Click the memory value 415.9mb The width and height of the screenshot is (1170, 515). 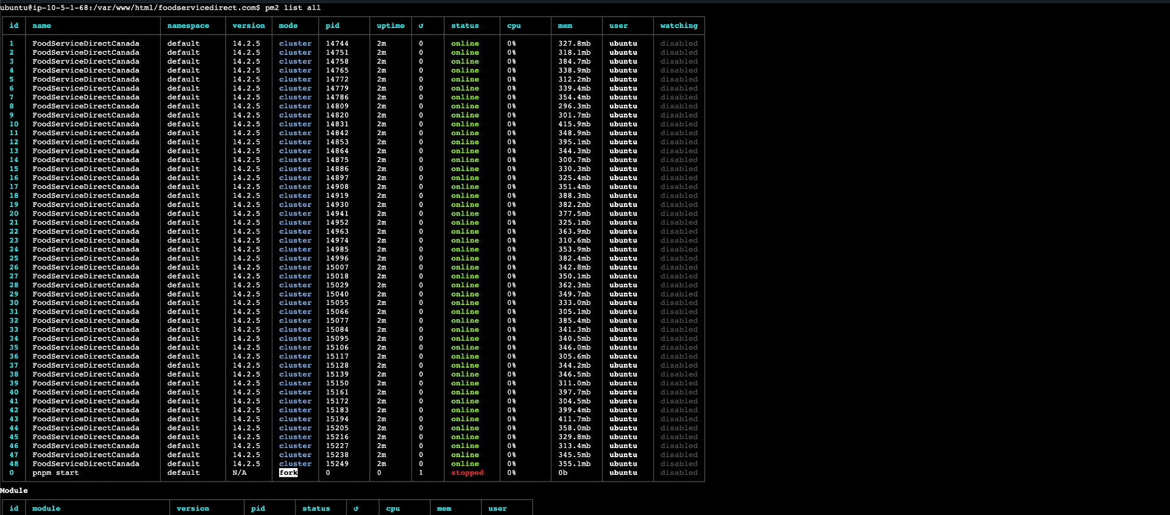tap(574, 124)
